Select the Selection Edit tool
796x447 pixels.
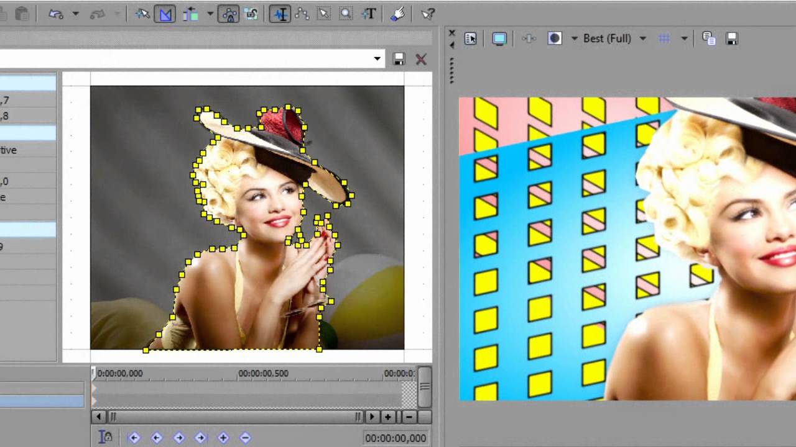coord(323,14)
